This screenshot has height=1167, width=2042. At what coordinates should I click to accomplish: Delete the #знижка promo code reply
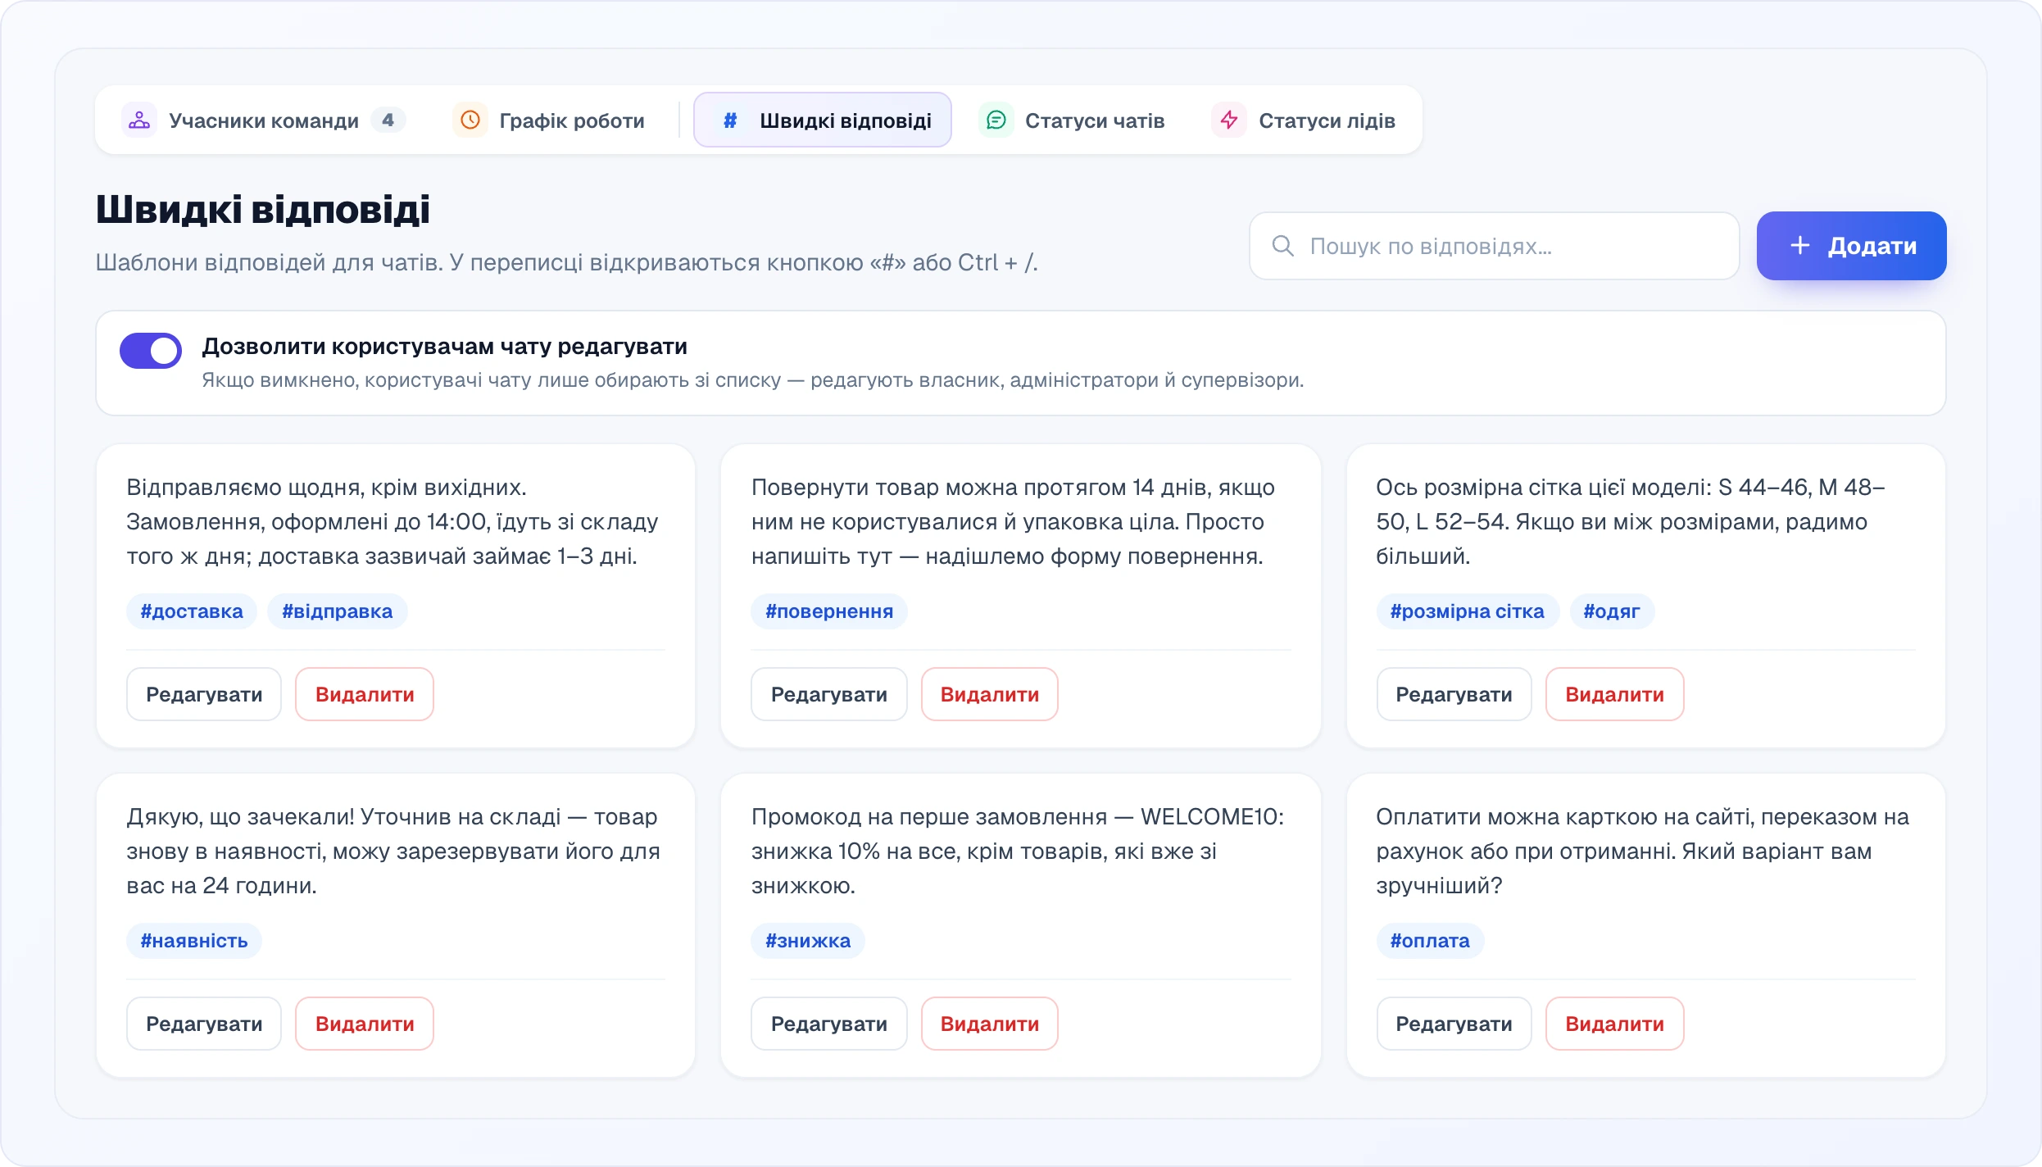pyautogui.click(x=990, y=1024)
